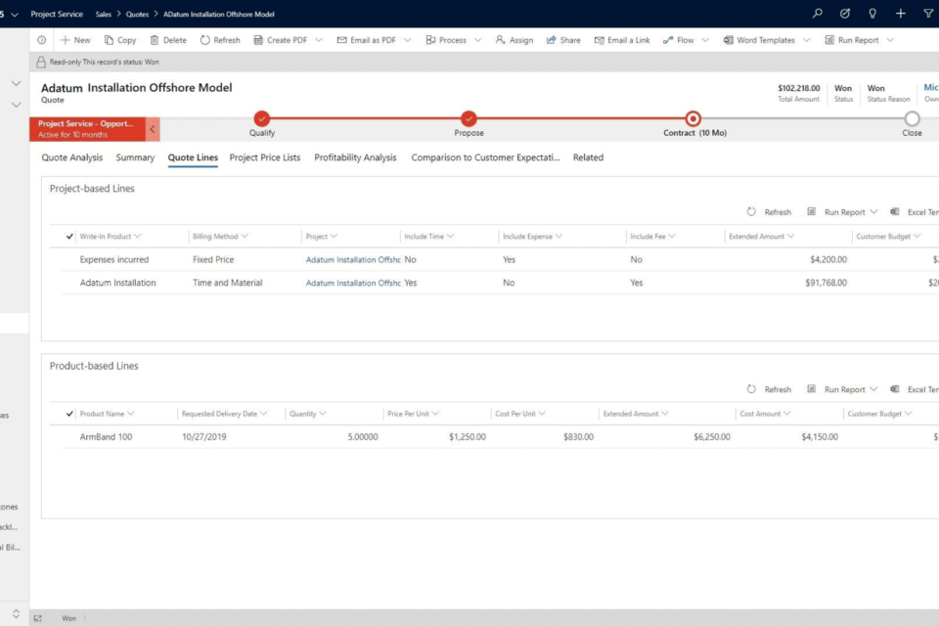The width and height of the screenshot is (939, 626).
Task: Toggle select-all checkmark in Product-based Lines grid
Action: point(69,414)
